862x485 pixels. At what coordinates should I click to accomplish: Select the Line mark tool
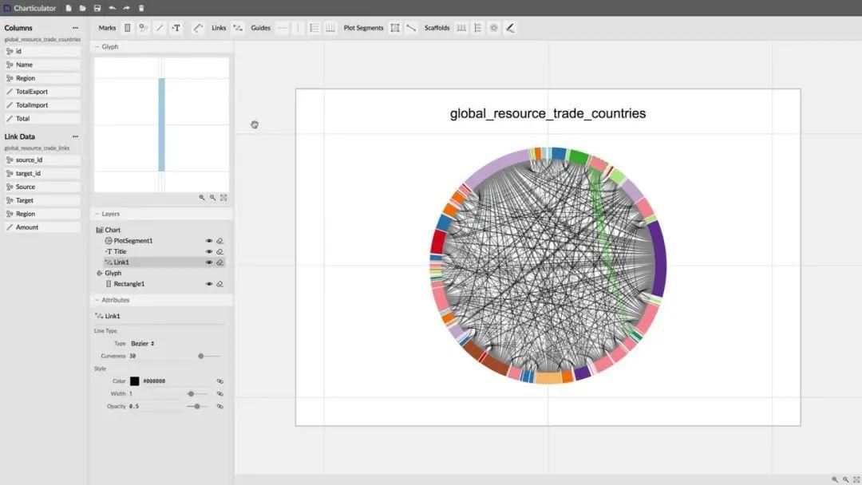pyautogui.click(x=160, y=28)
